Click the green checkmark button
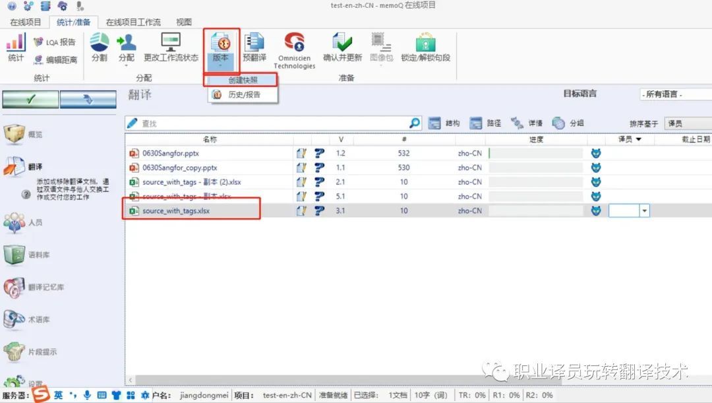 point(30,99)
